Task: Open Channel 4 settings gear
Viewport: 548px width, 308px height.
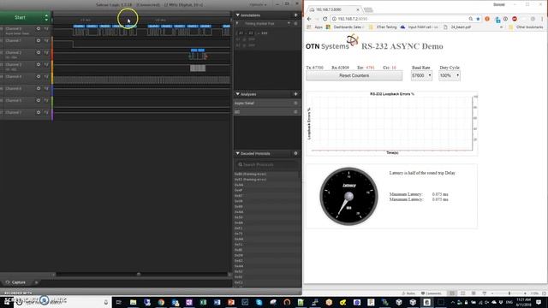Action: coord(39,76)
